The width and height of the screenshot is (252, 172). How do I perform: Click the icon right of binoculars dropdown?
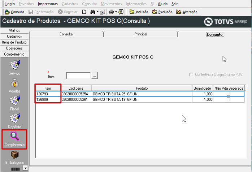click(103, 12)
